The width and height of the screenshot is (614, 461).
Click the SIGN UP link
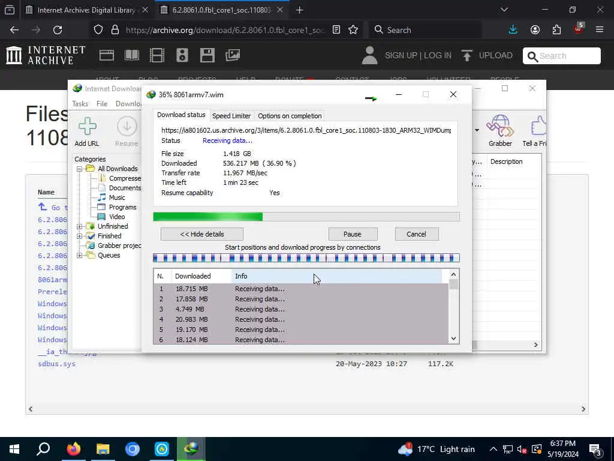point(401,55)
